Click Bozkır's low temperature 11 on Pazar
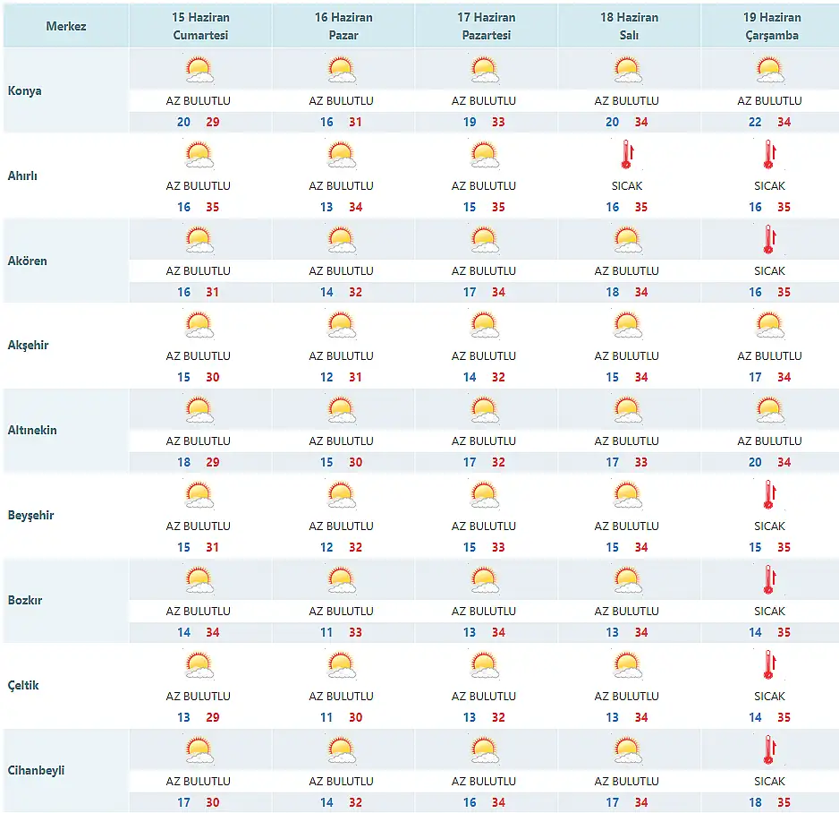The height and width of the screenshot is (813, 839). (326, 632)
